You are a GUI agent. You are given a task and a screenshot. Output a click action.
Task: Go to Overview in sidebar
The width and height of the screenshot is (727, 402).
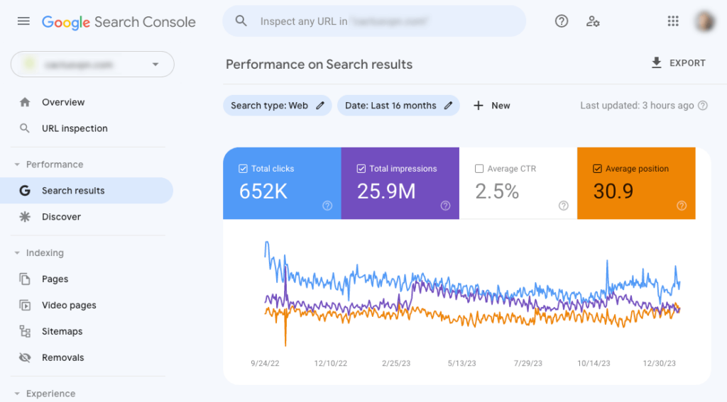[63, 102]
